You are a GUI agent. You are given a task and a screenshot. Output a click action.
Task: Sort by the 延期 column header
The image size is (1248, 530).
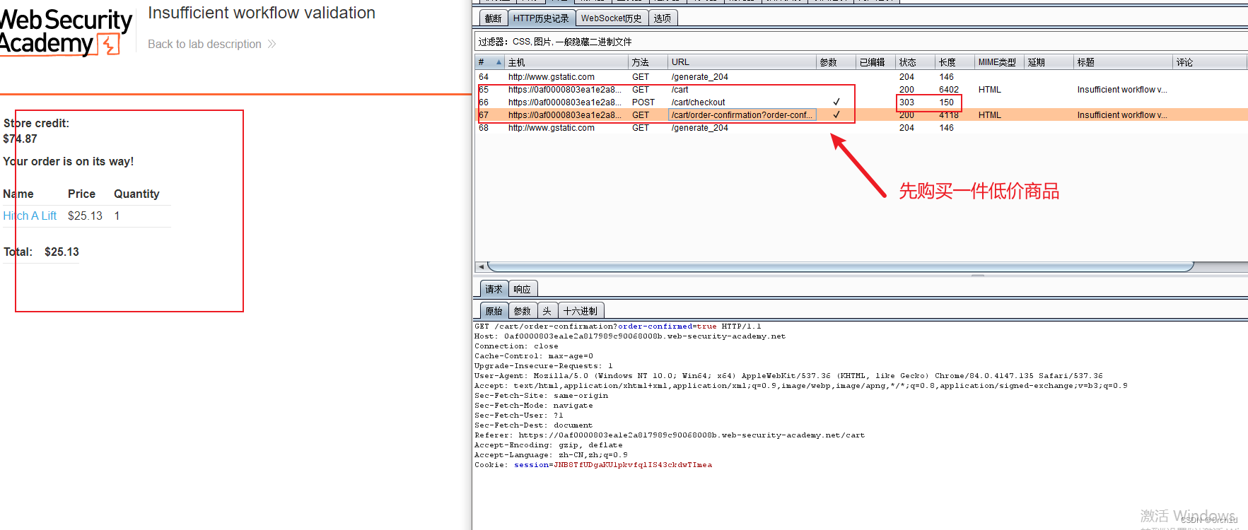[x=1049, y=62]
